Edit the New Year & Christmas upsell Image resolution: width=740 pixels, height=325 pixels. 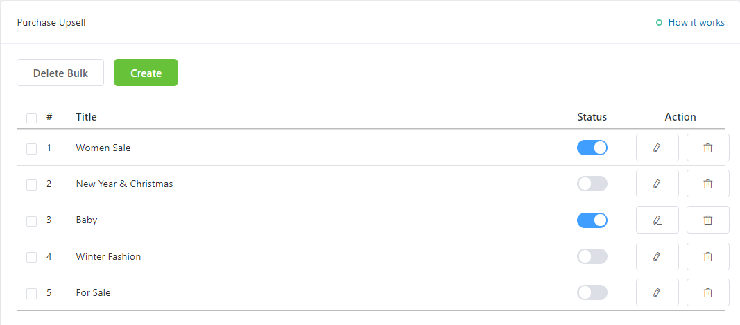[657, 184]
